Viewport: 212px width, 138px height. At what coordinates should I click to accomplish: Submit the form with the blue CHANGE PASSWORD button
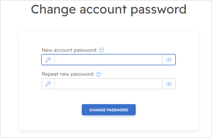coord(109,110)
